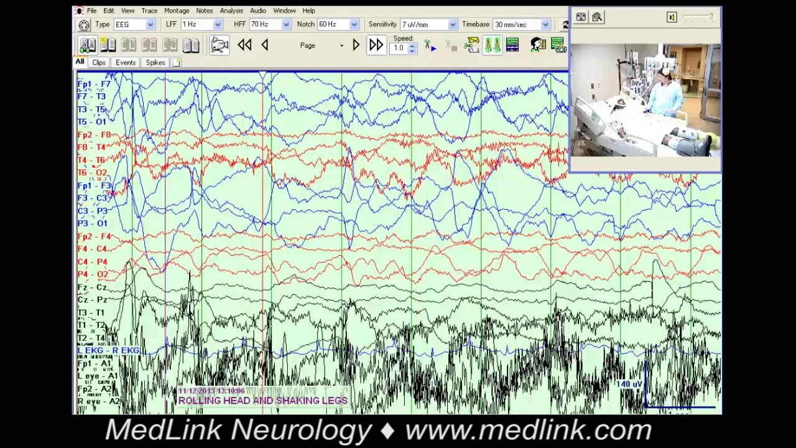796x448 pixels.
Task: Click the F4 - C4 channel label
Action: (x=92, y=249)
